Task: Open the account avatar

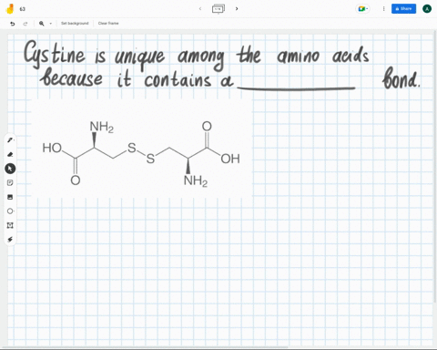Action: [427, 8]
